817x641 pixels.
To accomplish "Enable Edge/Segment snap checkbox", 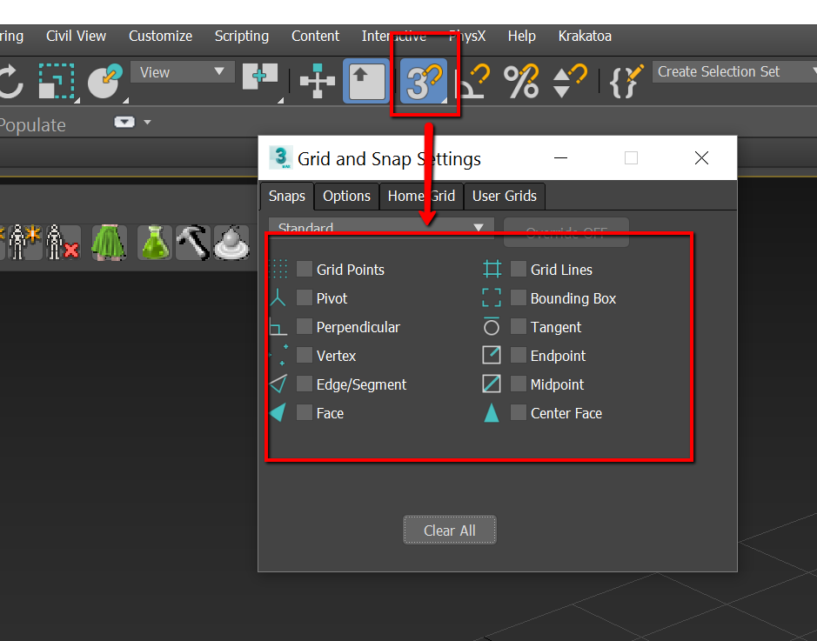I will coord(305,384).
